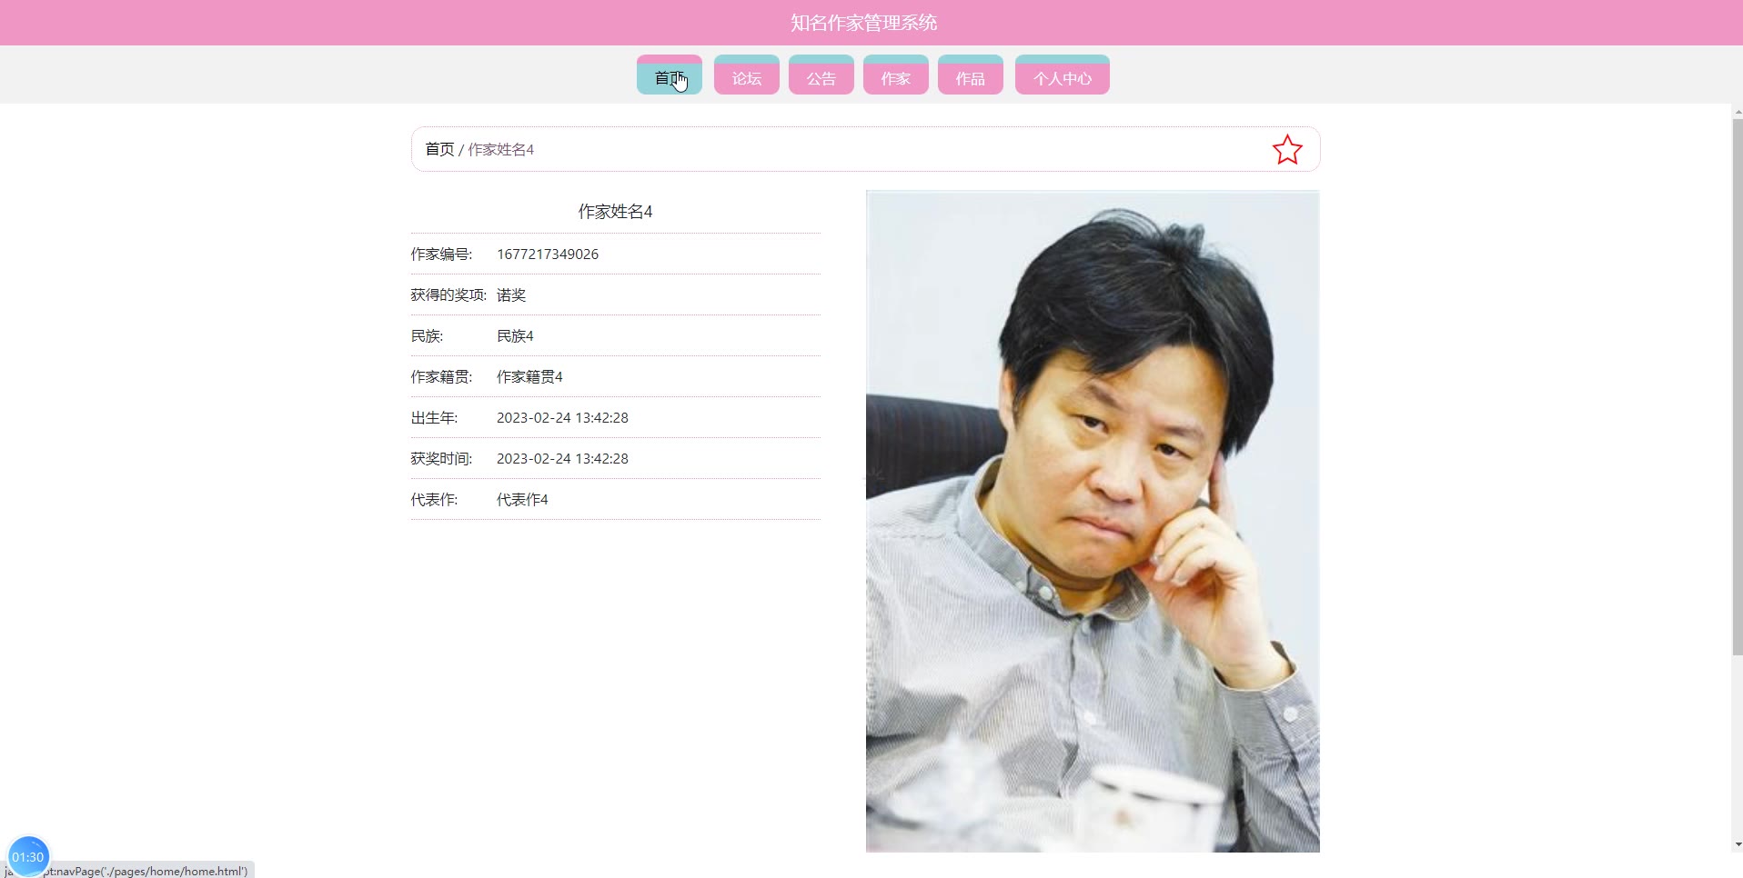Open the 公告 tab
The width and height of the screenshot is (1743, 878).
[821, 75]
